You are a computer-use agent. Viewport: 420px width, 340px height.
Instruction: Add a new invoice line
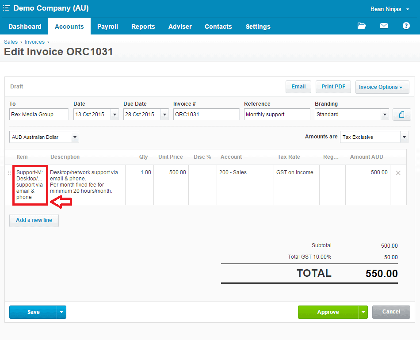(34, 220)
